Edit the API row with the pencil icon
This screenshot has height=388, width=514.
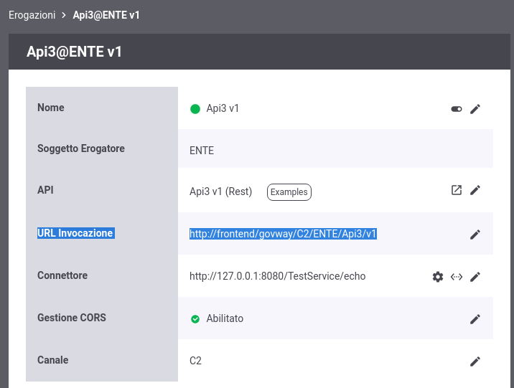coord(475,190)
